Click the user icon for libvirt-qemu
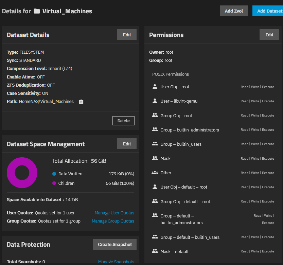The height and width of the screenshot is (265, 283). tap(155, 101)
